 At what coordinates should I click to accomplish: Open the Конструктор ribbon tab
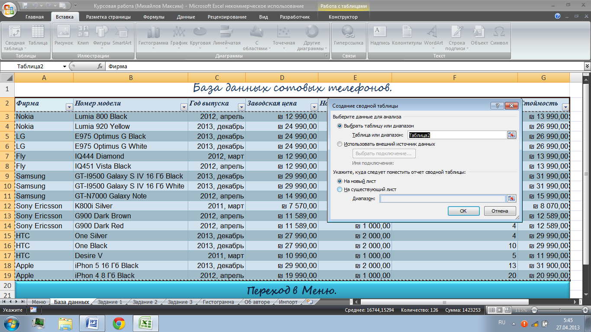(x=343, y=17)
